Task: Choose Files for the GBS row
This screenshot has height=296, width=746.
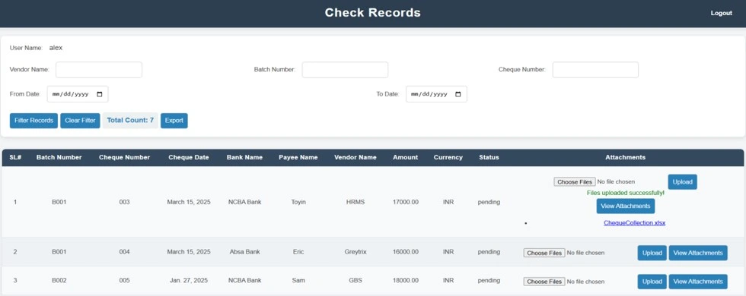Action: coord(544,282)
